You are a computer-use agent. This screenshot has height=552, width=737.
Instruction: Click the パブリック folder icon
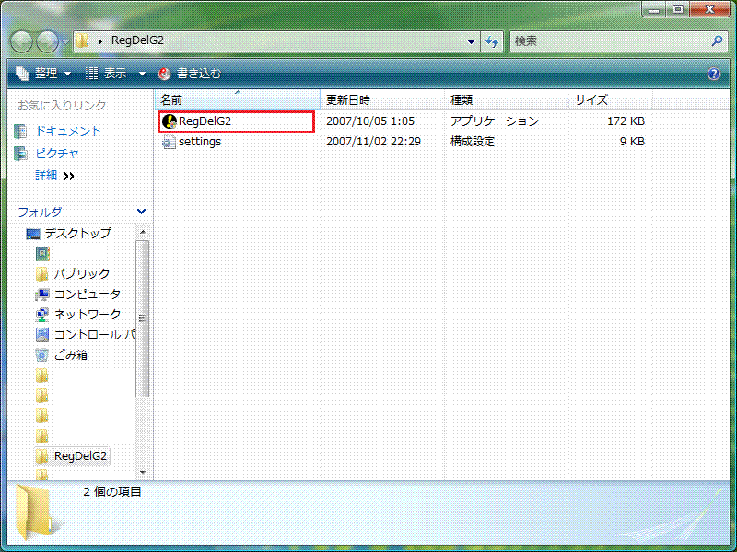(42, 274)
